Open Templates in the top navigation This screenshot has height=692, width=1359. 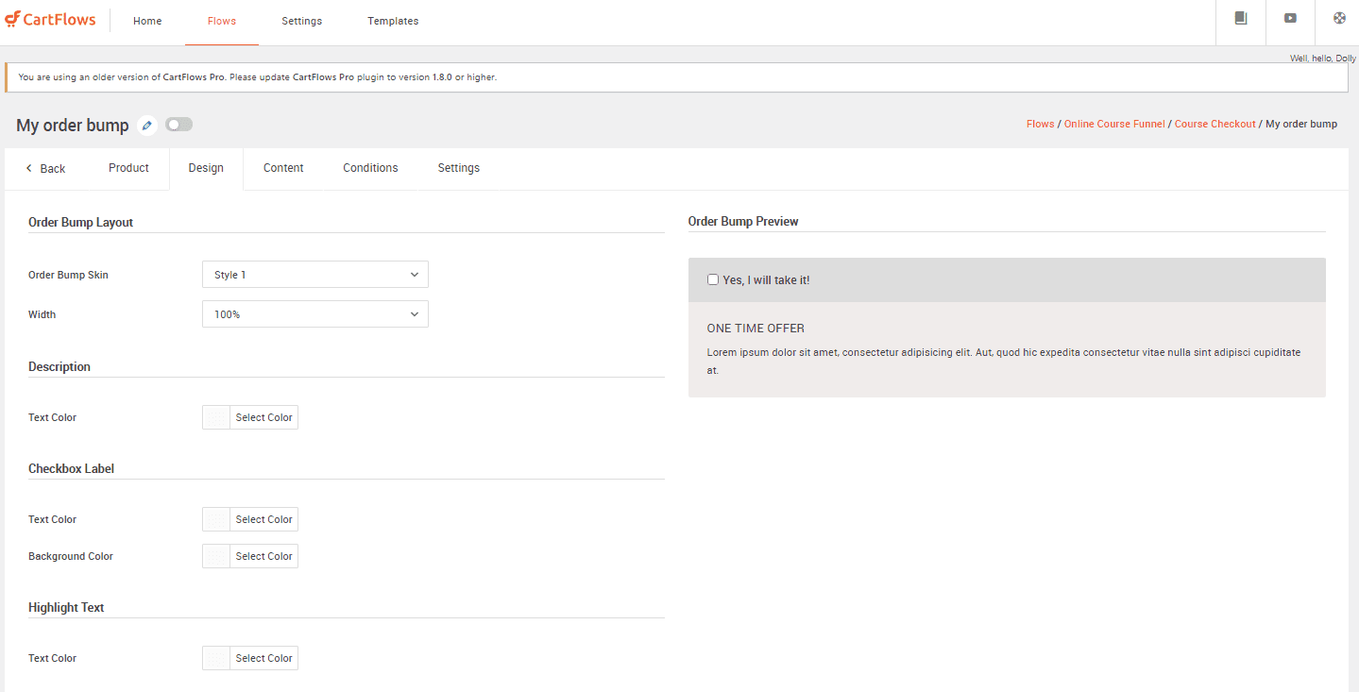393,21
